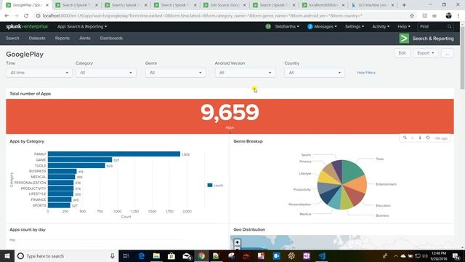Open a new browser tab with plus
The height and width of the screenshot is (262, 465).
point(404,5)
